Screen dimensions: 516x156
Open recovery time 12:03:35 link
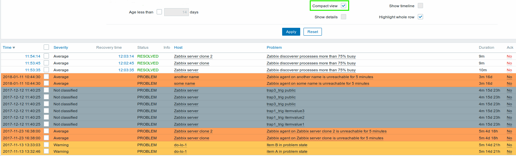126,70
